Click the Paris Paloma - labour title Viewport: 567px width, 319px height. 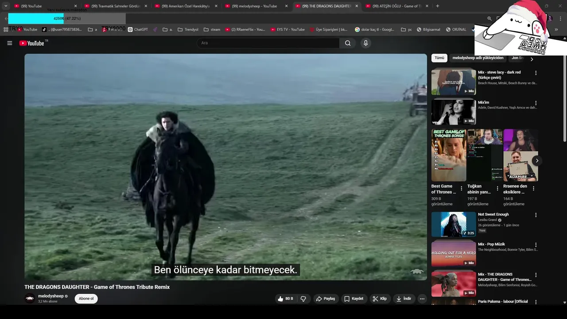coord(503,302)
